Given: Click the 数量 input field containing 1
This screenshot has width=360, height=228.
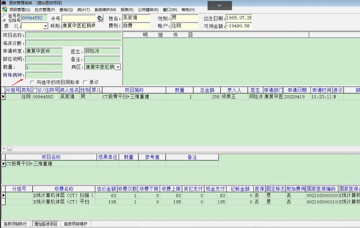Looking at the screenshot, I should [44, 67].
